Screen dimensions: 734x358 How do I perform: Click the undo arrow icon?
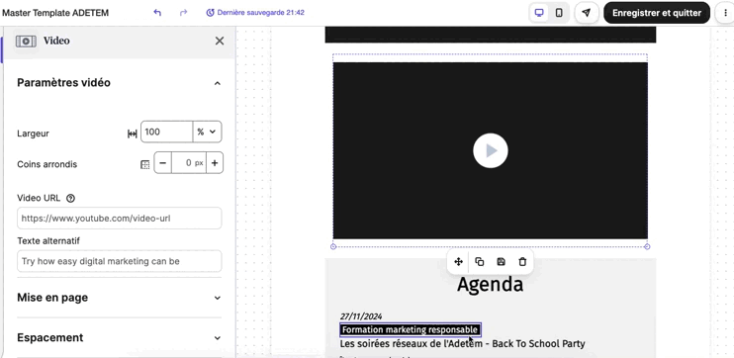(x=157, y=13)
